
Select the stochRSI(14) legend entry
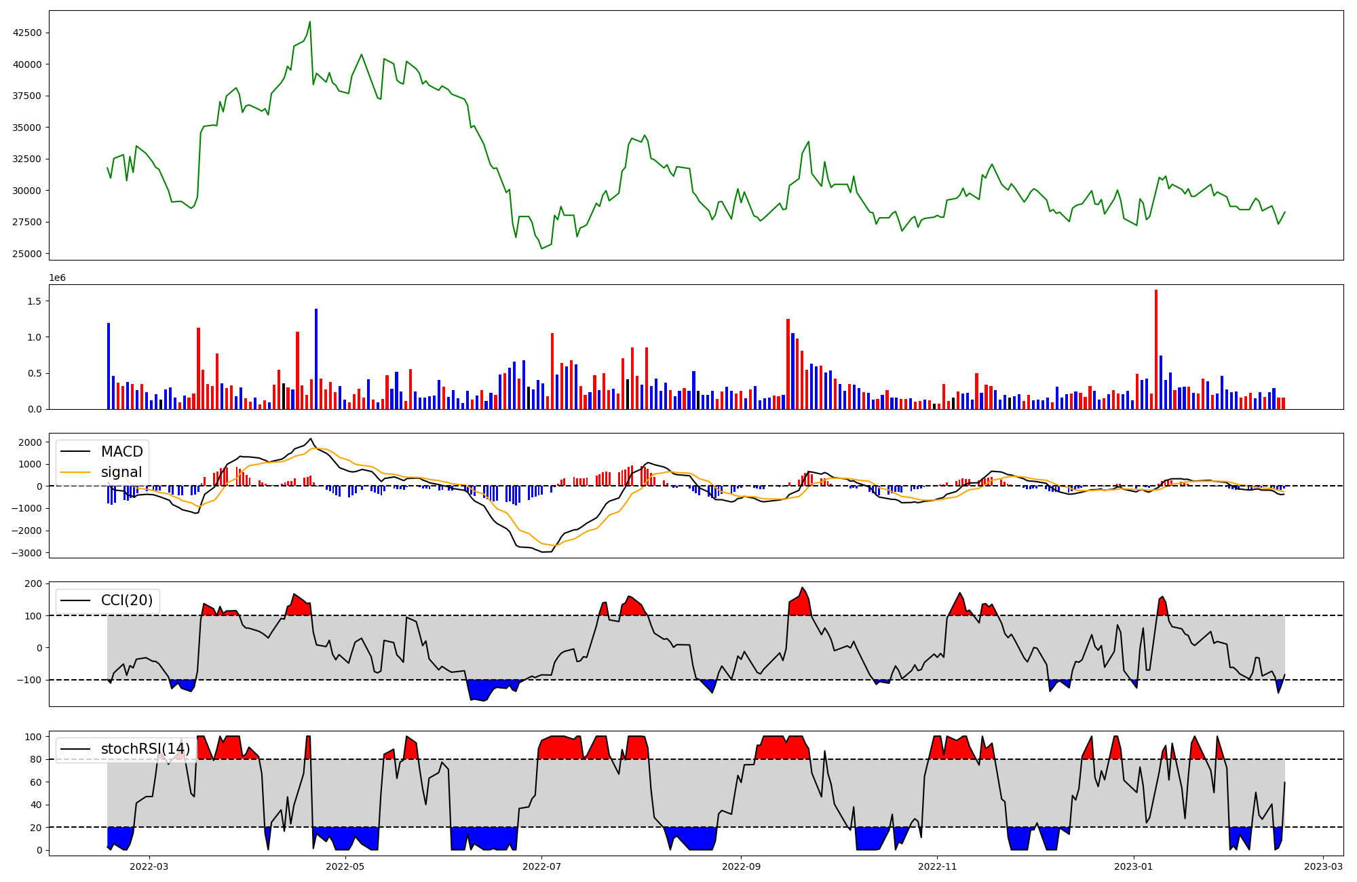pyautogui.click(x=145, y=749)
